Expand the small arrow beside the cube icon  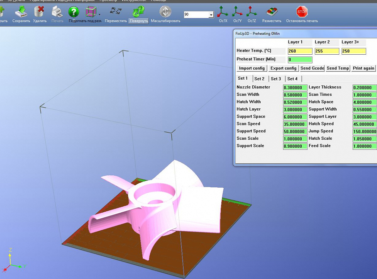(x=99, y=15)
